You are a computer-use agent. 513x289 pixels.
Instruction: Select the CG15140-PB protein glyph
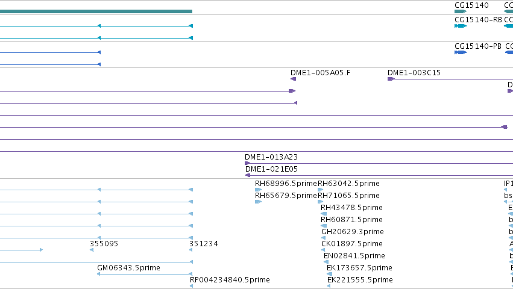click(x=461, y=52)
